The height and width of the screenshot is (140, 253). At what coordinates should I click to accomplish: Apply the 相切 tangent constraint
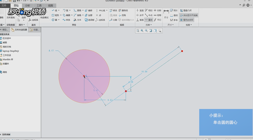click(149, 10)
